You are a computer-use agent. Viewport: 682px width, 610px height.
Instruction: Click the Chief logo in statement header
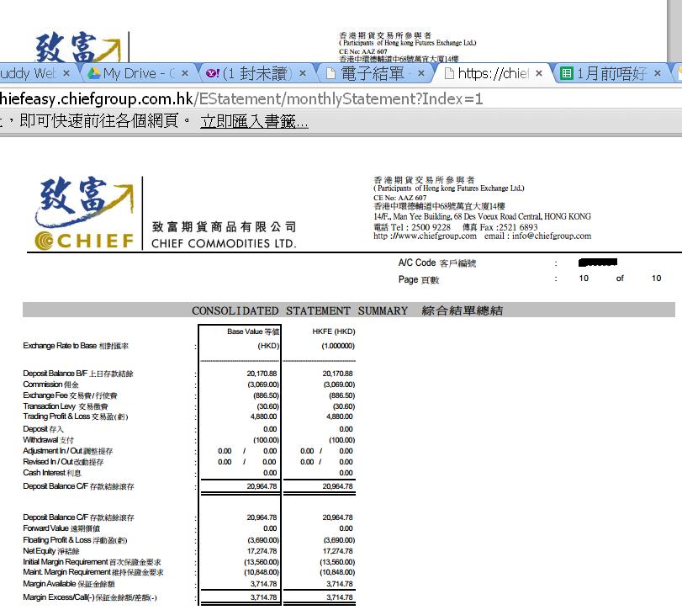[84, 213]
